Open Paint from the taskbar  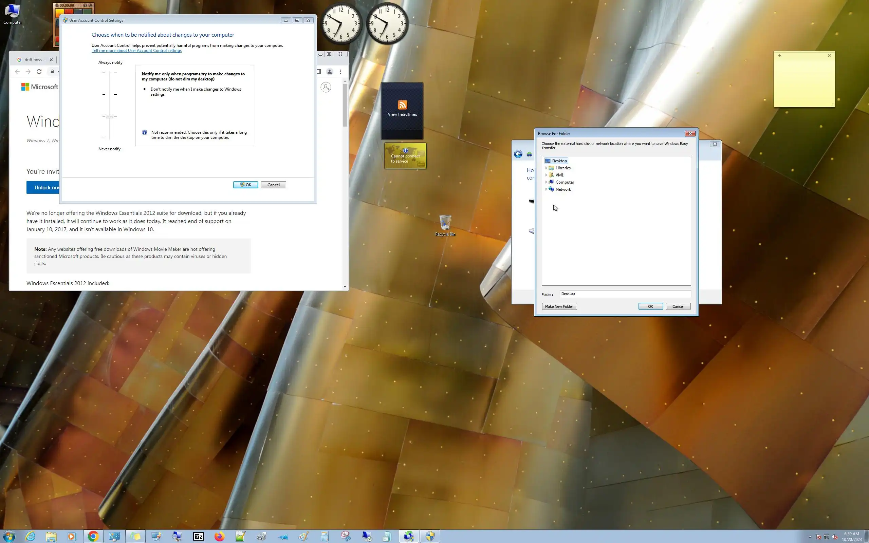tap(303, 536)
